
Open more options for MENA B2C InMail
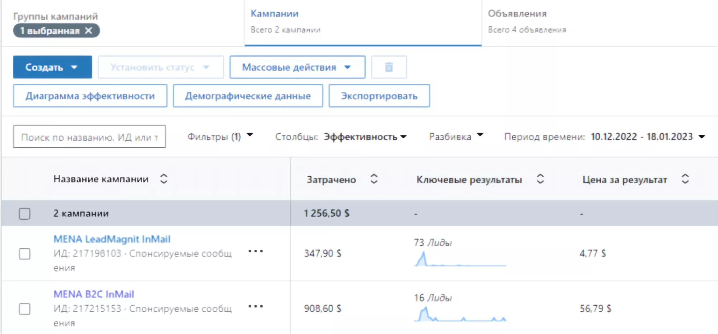(256, 306)
